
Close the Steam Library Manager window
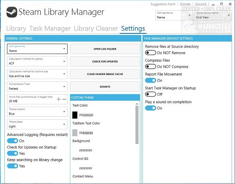(x=230, y=4)
